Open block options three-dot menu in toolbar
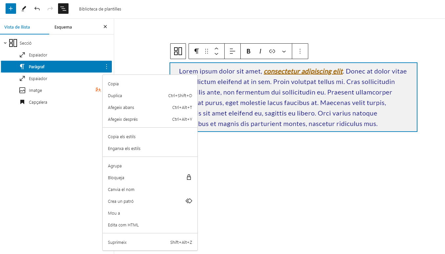 (300, 51)
